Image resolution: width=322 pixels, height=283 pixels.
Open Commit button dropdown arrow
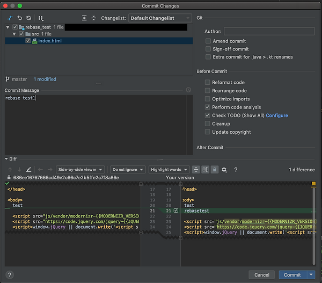[x=311, y=274]
